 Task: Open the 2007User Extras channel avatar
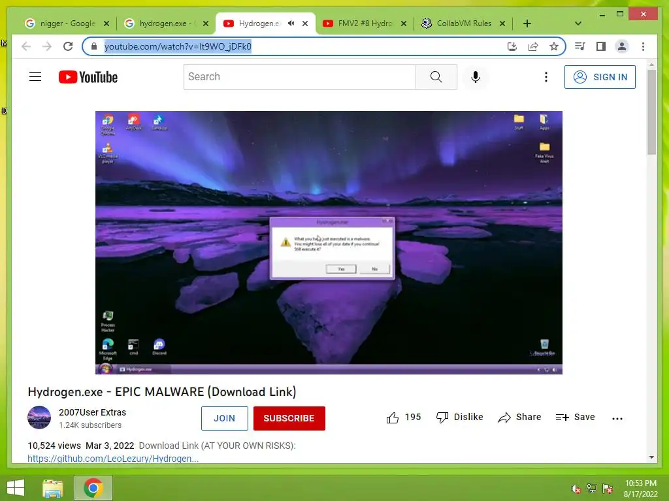[39, 417]
